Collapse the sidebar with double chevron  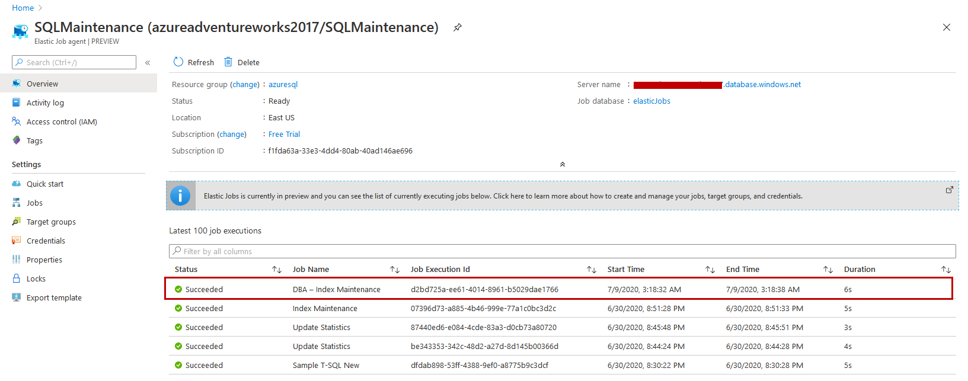click(x=148, y=62)
